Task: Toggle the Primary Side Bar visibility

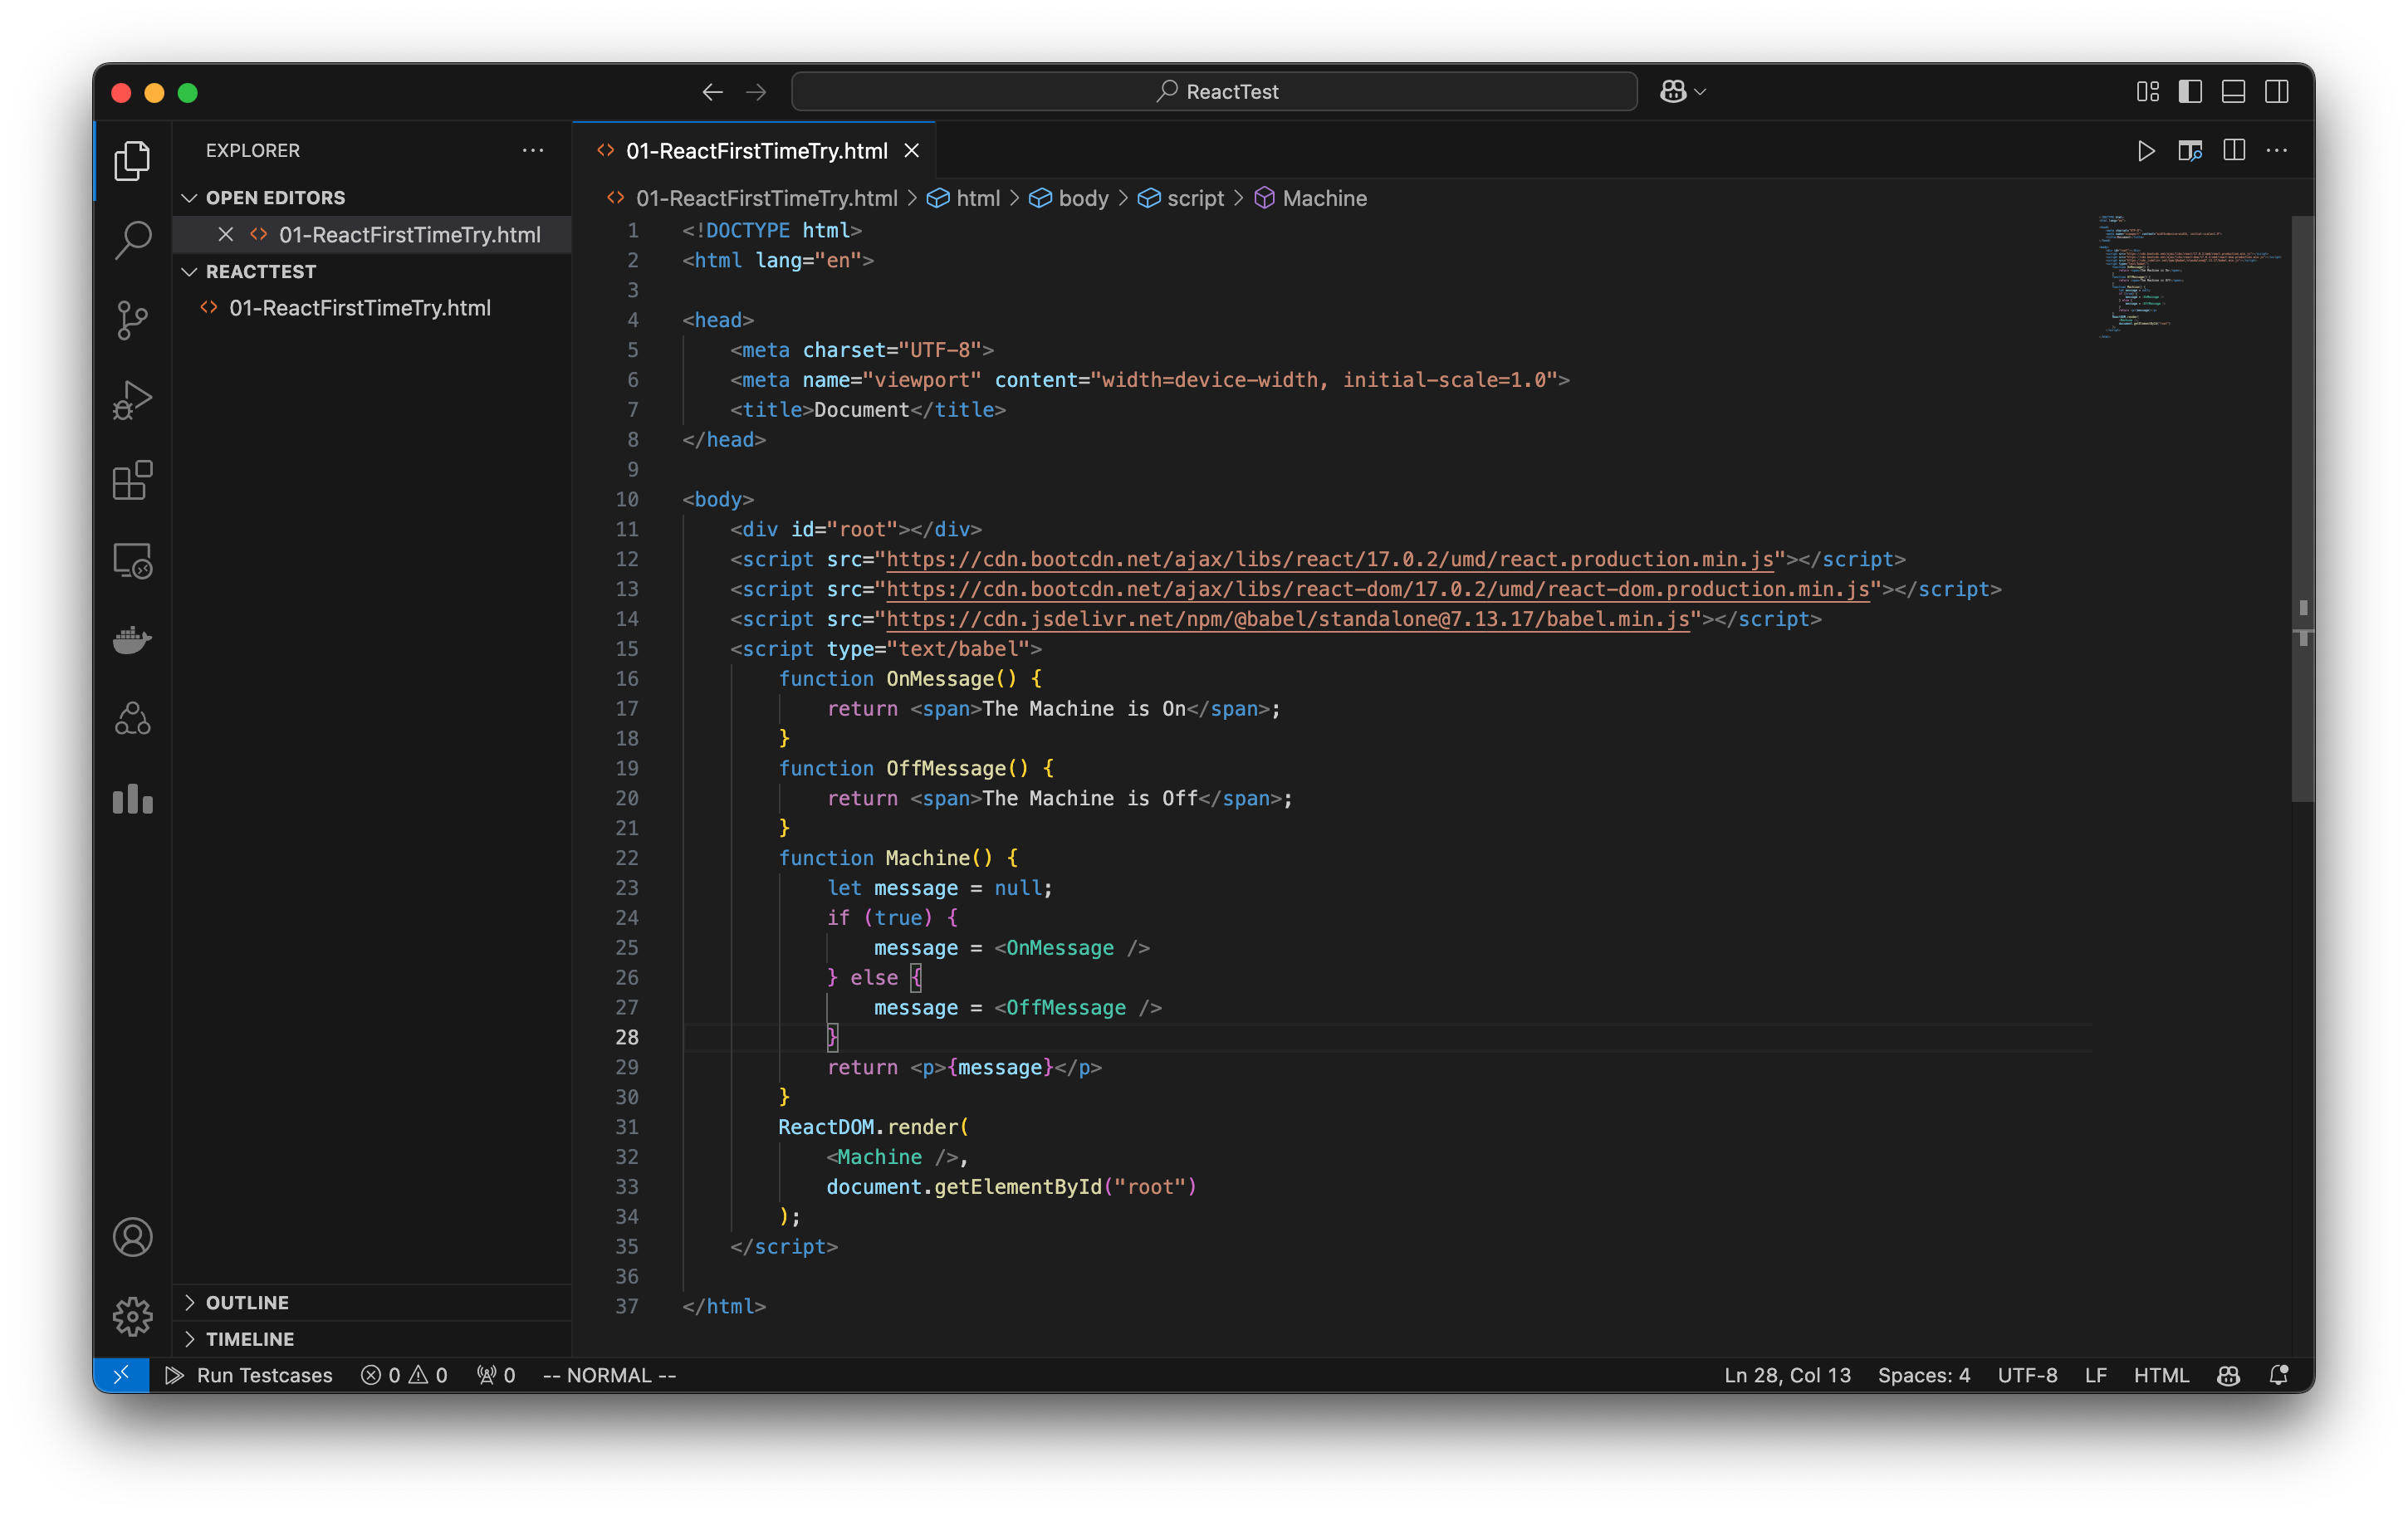Action: (2190, 91)
